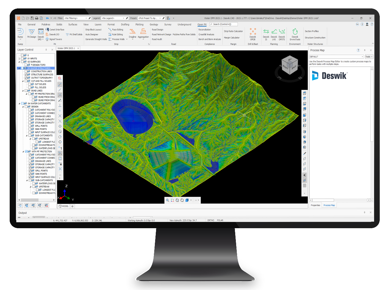Click Road Network Design
This screenshot has height=290, width=391.
pos(161,34)
